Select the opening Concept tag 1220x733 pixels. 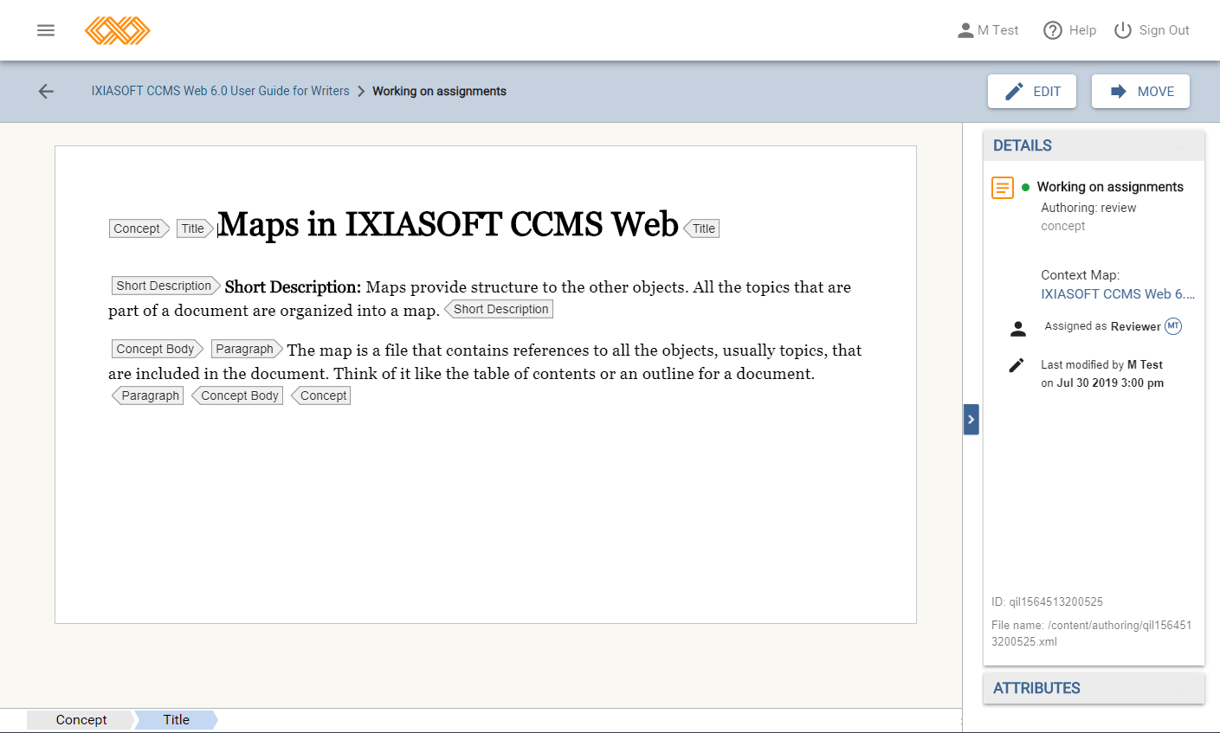(x=139, y=228)
